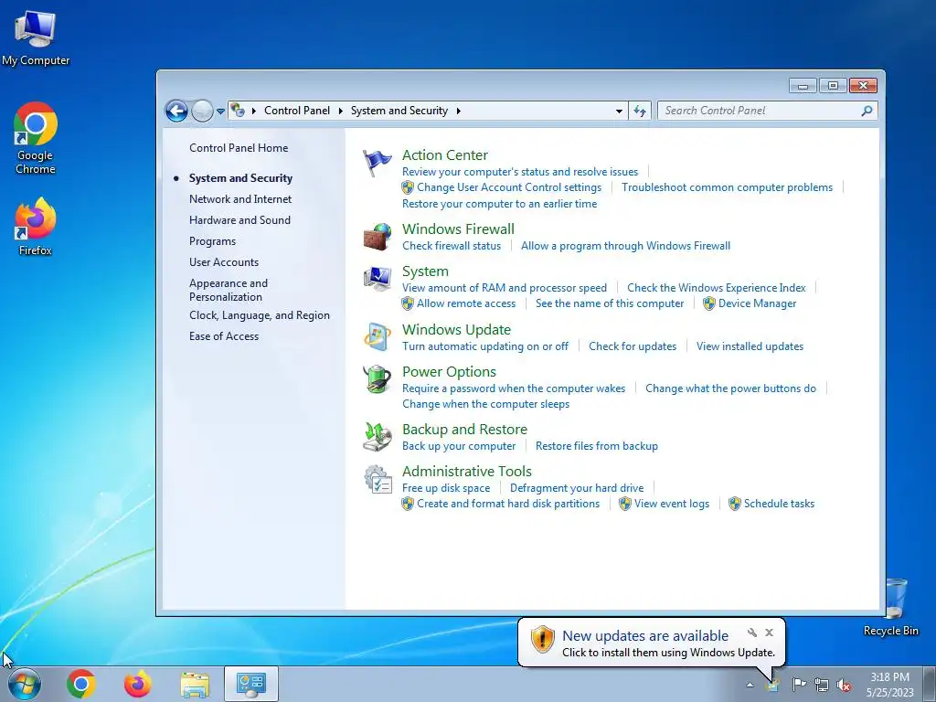Click View installed updates link
The height and width of the screenshot is (702, 936).
point(750,346)
